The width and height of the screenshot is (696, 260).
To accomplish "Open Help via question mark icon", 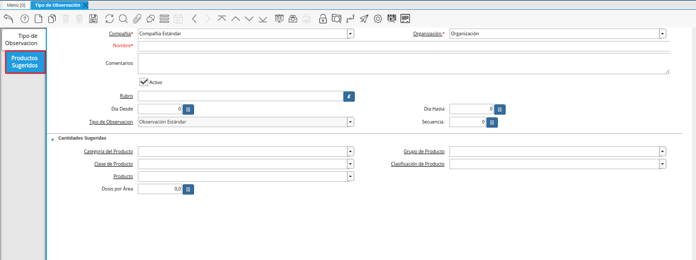I will [x=24, y=19].
